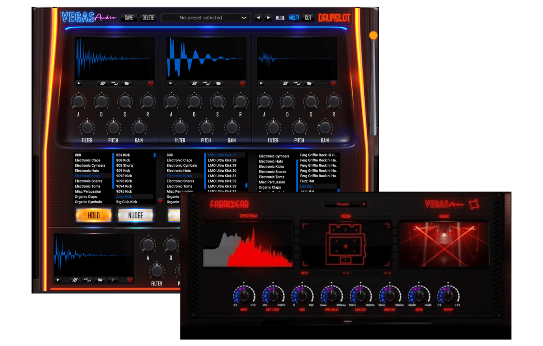This screenshot has width=543, height=346.
Task: Select Electronic Snares in first category list
Action: pos(89,181)
